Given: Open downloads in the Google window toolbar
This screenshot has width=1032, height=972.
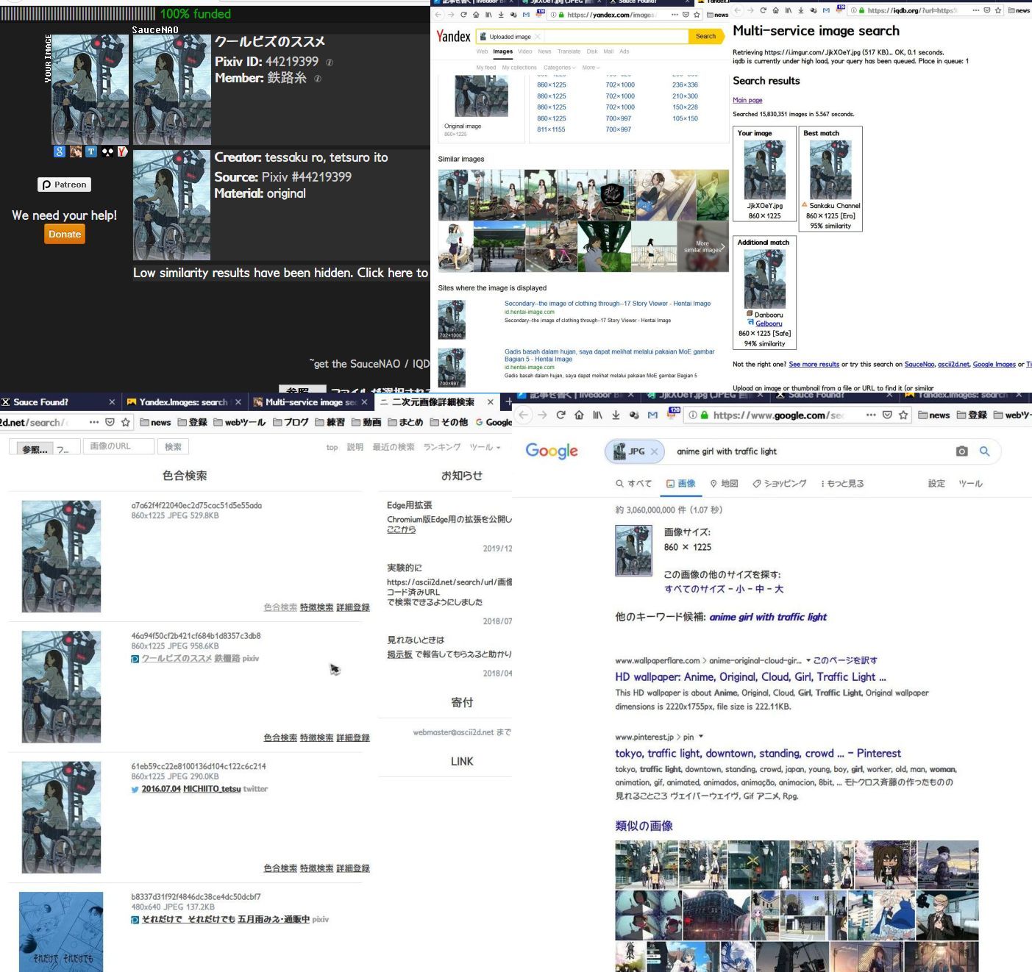Looking at the screenshot, I should point(616,415).
